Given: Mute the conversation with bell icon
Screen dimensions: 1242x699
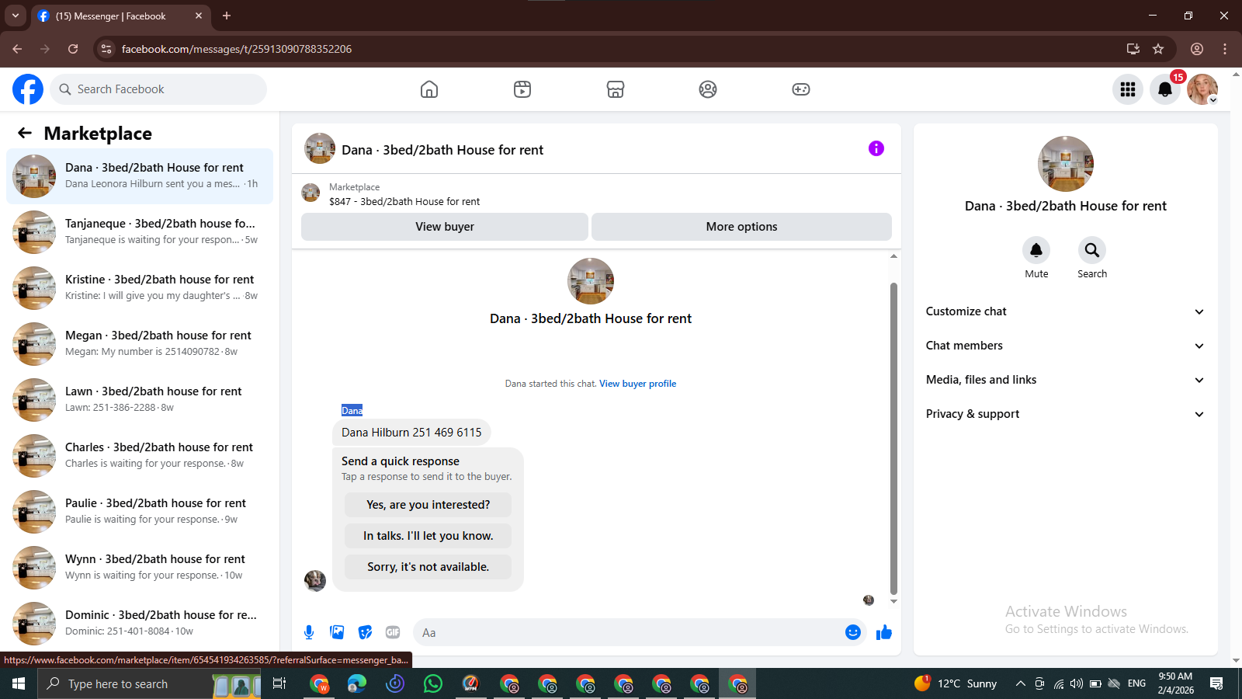Looking at the screenshot, I should tap(1036, 250).
